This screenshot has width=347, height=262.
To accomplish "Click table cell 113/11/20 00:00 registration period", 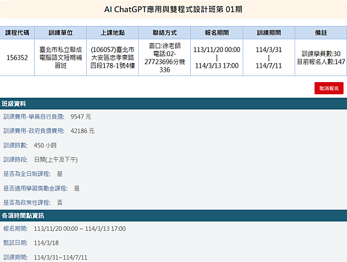I will [217, 57].
